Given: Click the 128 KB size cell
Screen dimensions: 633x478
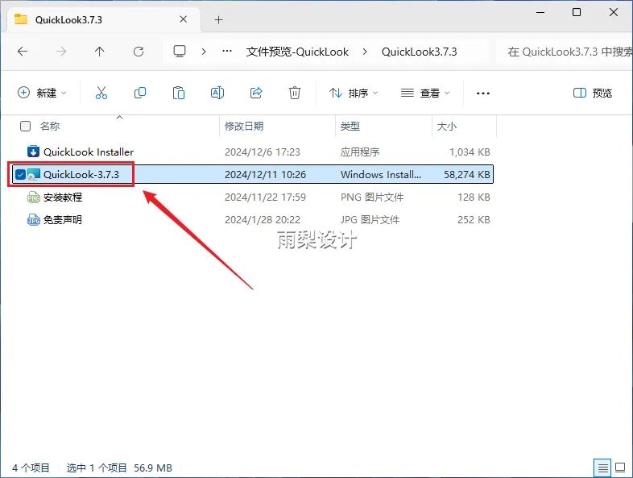Looking at the screenshot, I should (x=474, y=197).
